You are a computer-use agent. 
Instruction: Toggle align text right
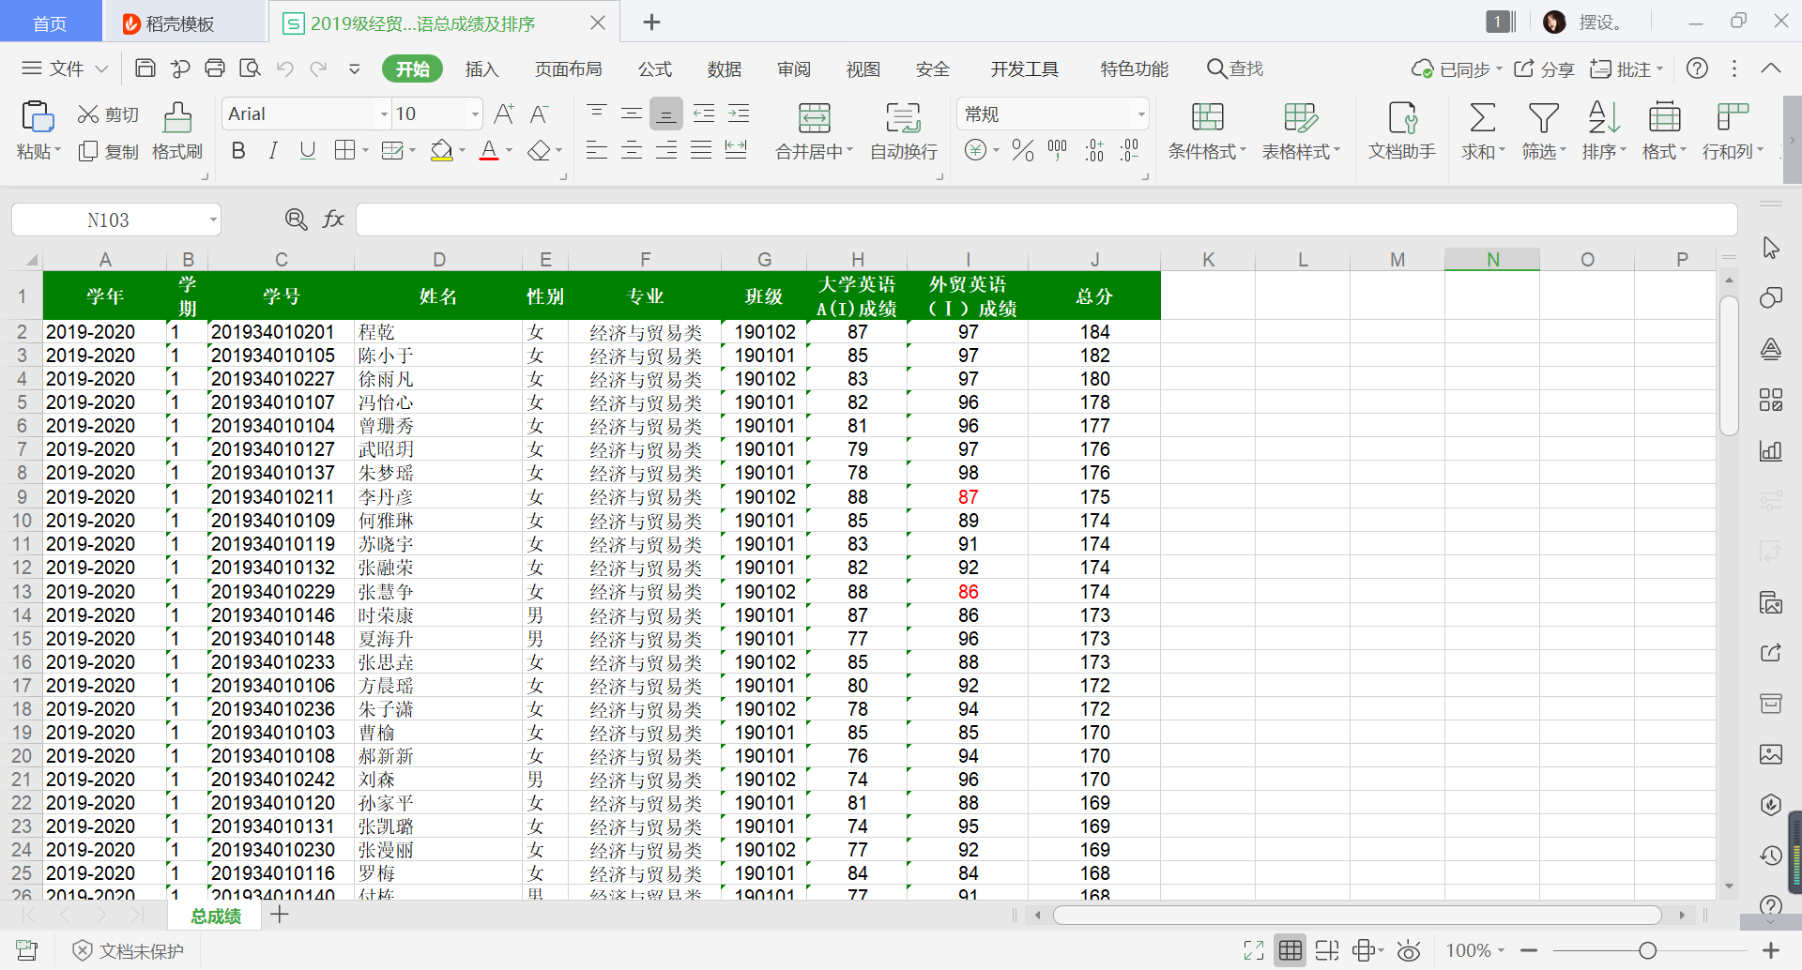[666, 150]
